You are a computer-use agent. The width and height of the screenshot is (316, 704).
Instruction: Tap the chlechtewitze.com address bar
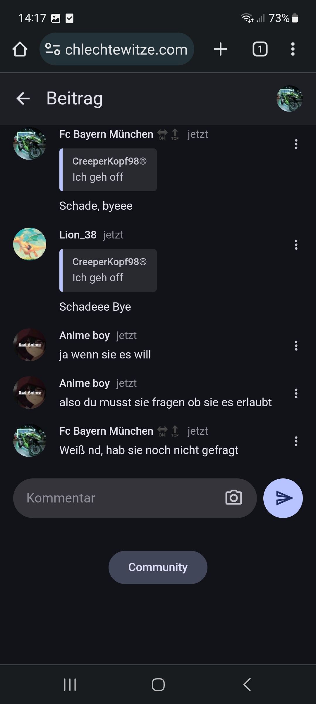coord(126,49)
